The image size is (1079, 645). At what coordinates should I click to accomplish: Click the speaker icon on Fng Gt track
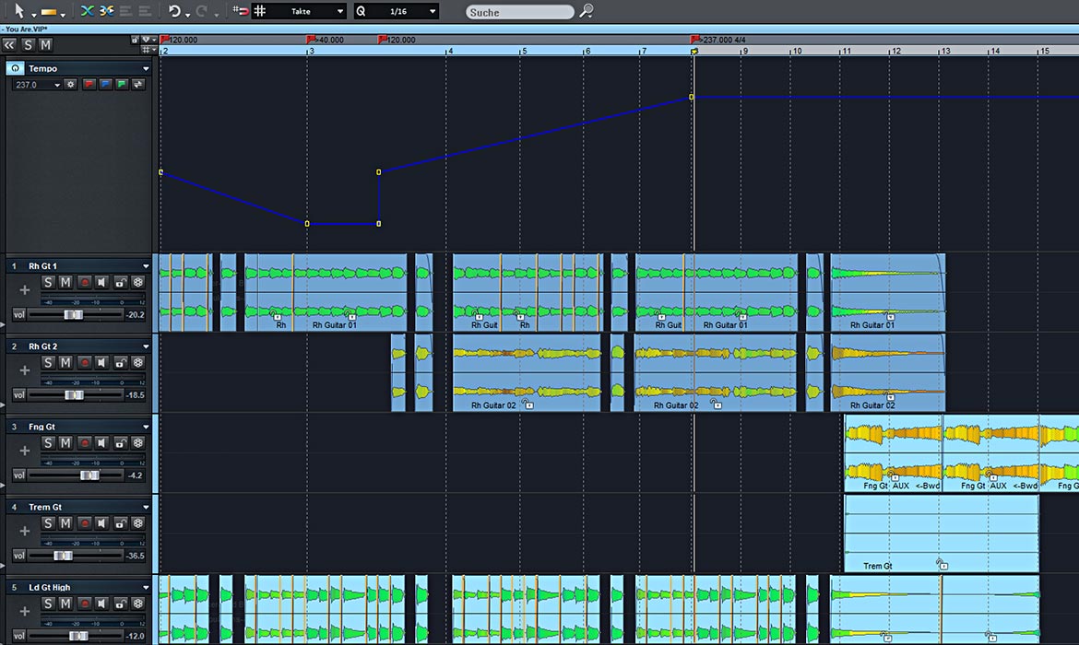[x=101, y=443]
